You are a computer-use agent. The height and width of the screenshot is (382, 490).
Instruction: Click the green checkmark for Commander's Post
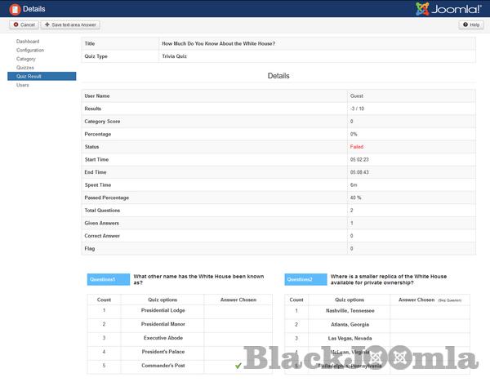tap(238, 366)
